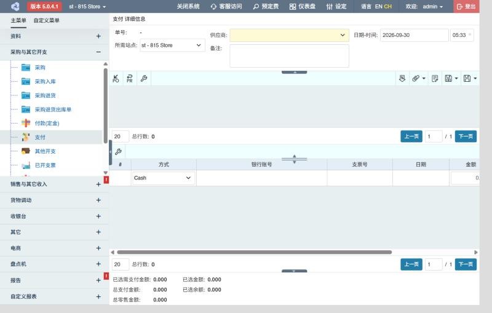
Task: Click 客服访问 headset link
Action: pyautogui.click(x=226, y=6)
